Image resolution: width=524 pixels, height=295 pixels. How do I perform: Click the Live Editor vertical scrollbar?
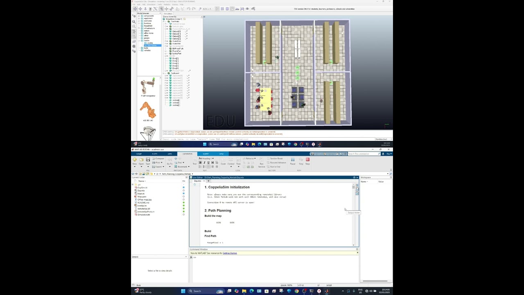(354, 216)
